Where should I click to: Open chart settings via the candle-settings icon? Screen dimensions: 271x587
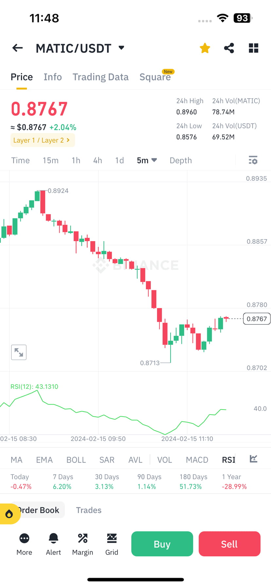click(253, 160)
